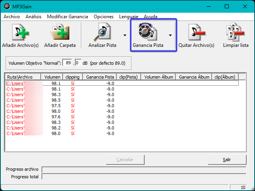Sort by the clipping column header

pyautogui.click(x=73, y=77)
